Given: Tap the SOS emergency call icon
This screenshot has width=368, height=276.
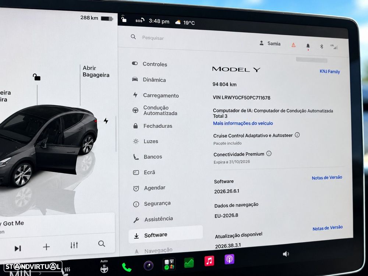Looking at the screenshot, I should click(x=139, y=20).
